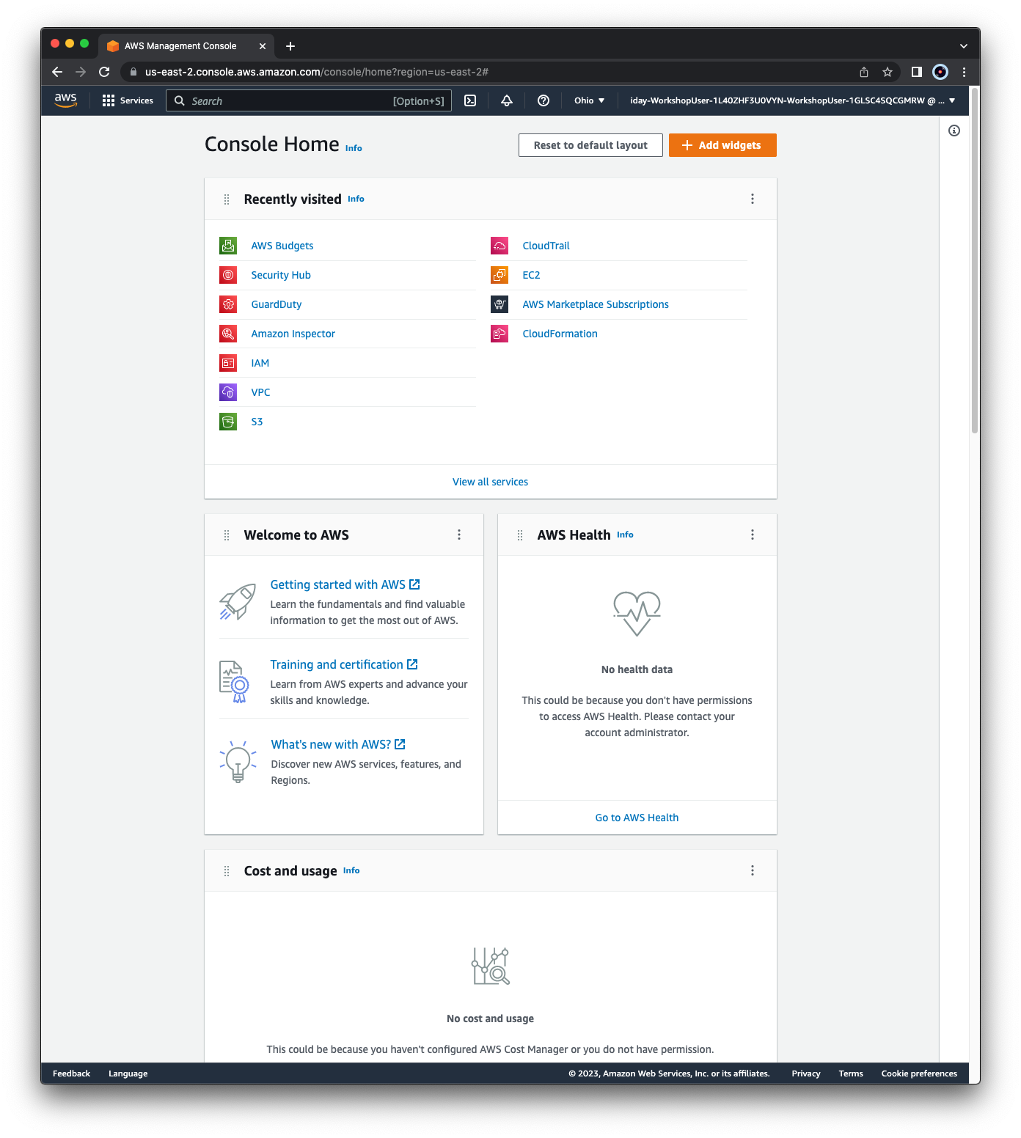
Task: Click the page vertical scrollbar
Action: [975, 261]
